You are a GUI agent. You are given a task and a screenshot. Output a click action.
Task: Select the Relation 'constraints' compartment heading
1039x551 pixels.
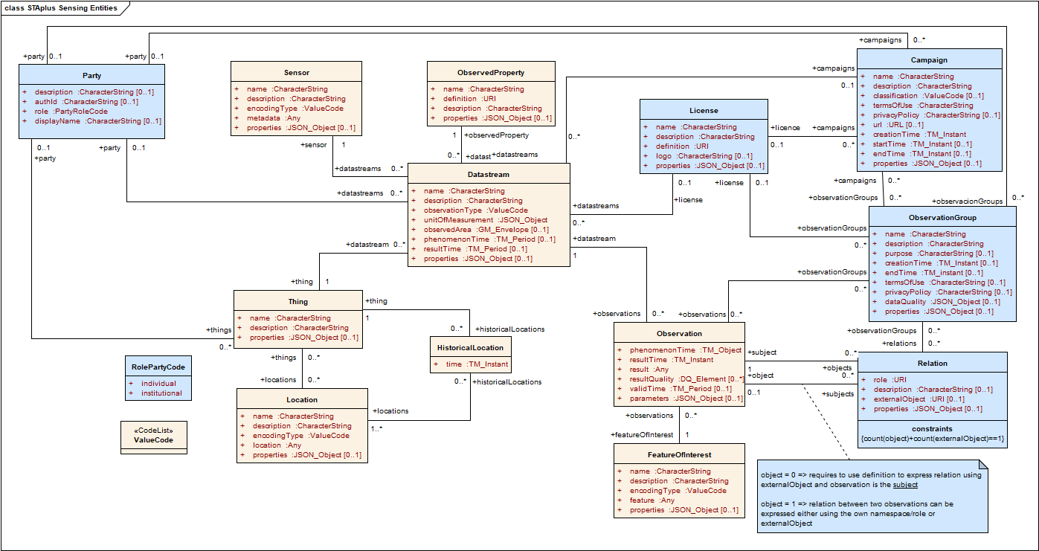coord(932,429)
